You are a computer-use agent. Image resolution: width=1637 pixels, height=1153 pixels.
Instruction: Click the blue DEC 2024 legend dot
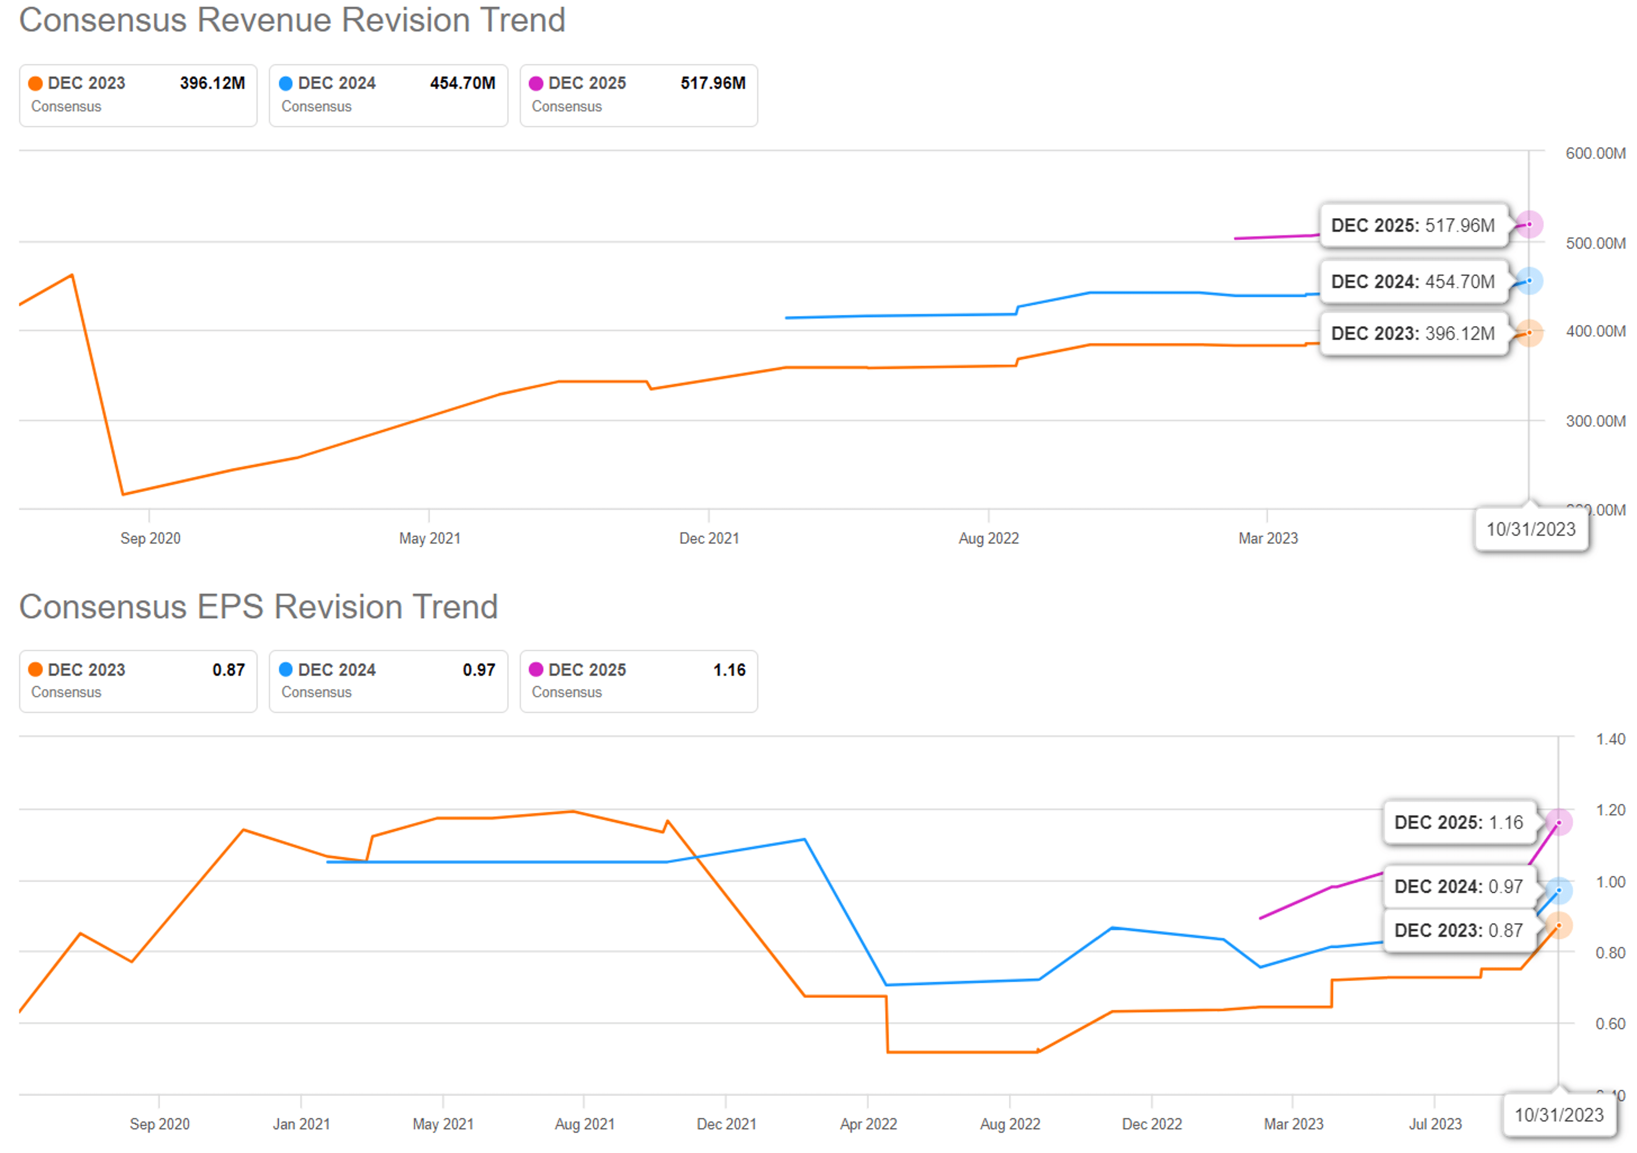point(286,83)
